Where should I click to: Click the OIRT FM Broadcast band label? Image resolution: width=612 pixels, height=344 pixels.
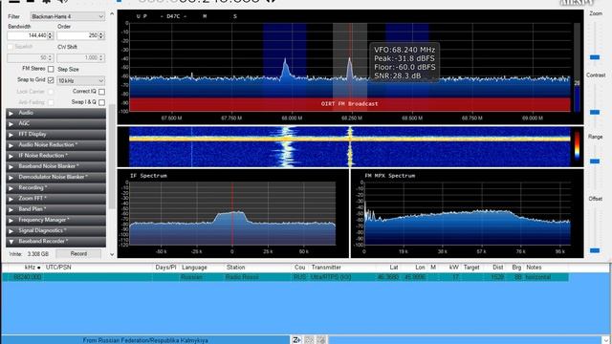pyautogui.click(x=349, y=104)
